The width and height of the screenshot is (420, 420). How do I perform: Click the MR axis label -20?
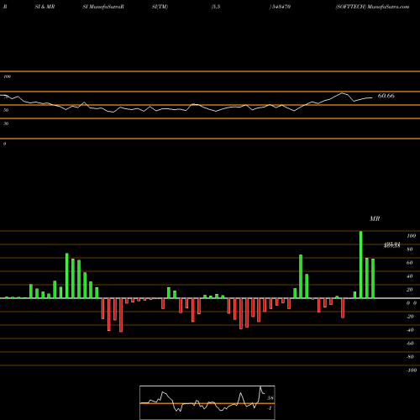(410, 317)
